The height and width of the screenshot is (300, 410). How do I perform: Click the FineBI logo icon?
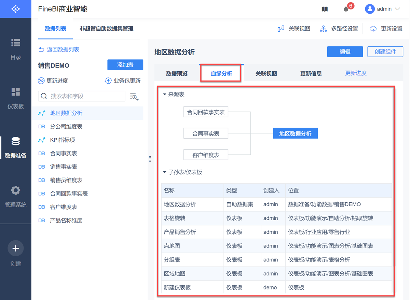15,9
